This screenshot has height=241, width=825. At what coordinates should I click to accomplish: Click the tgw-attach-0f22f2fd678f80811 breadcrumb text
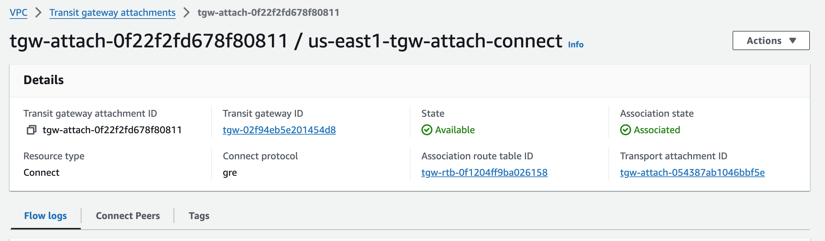[268, 13]
